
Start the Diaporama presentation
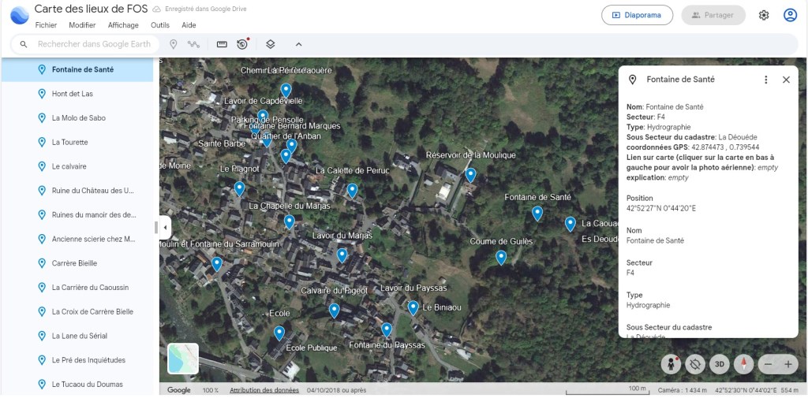[637, 15]
